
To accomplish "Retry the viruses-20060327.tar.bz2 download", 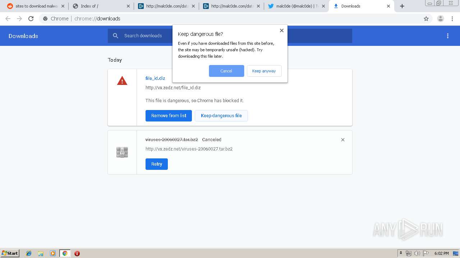I will click(157, 164).
